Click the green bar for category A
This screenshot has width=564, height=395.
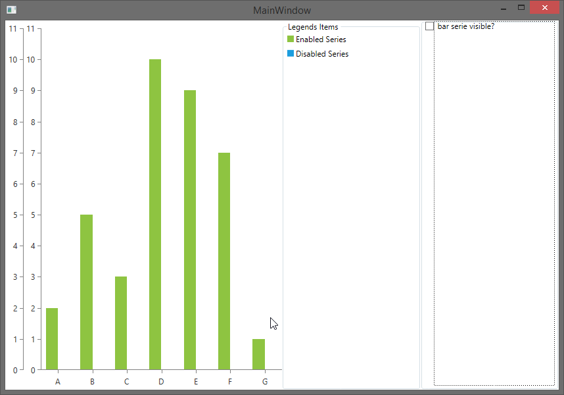tap(52, 339)
